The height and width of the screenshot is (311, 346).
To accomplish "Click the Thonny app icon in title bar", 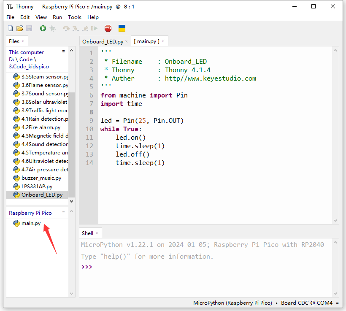I will pos(10,7).
